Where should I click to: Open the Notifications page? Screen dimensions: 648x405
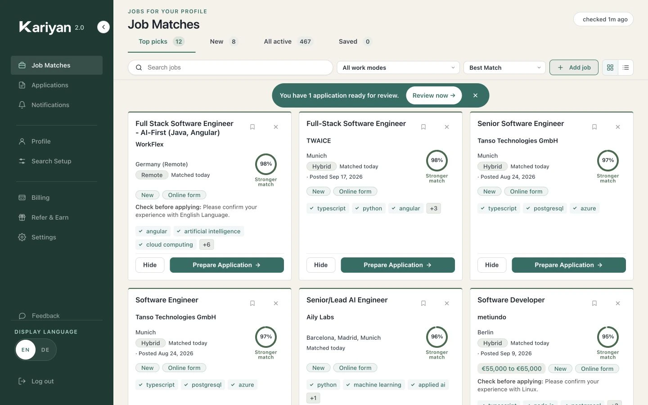pyautogui.click(x=57, y=105)
